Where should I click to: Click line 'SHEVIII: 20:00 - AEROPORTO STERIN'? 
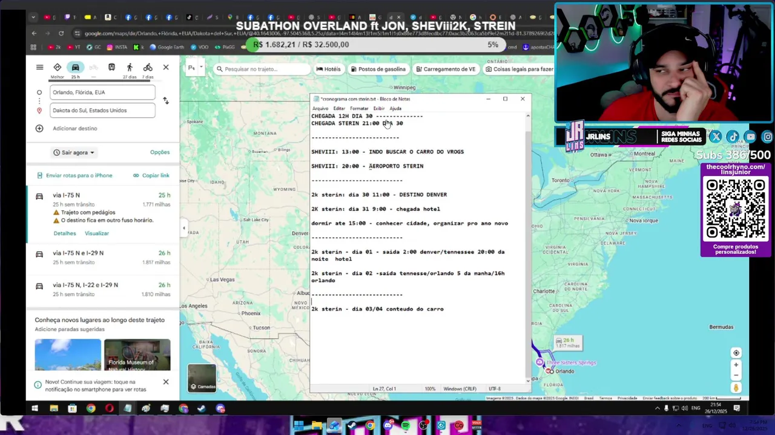pos(368,166)
